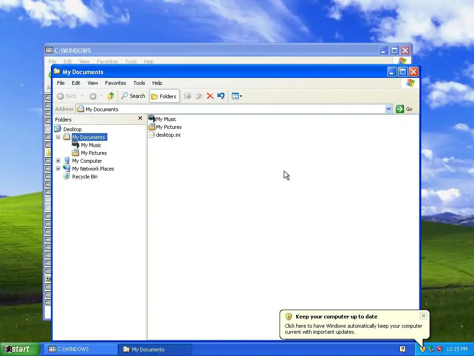474x356 pixels.
Task: Open the Edit menu in My Documents
Action: point(76,83)
